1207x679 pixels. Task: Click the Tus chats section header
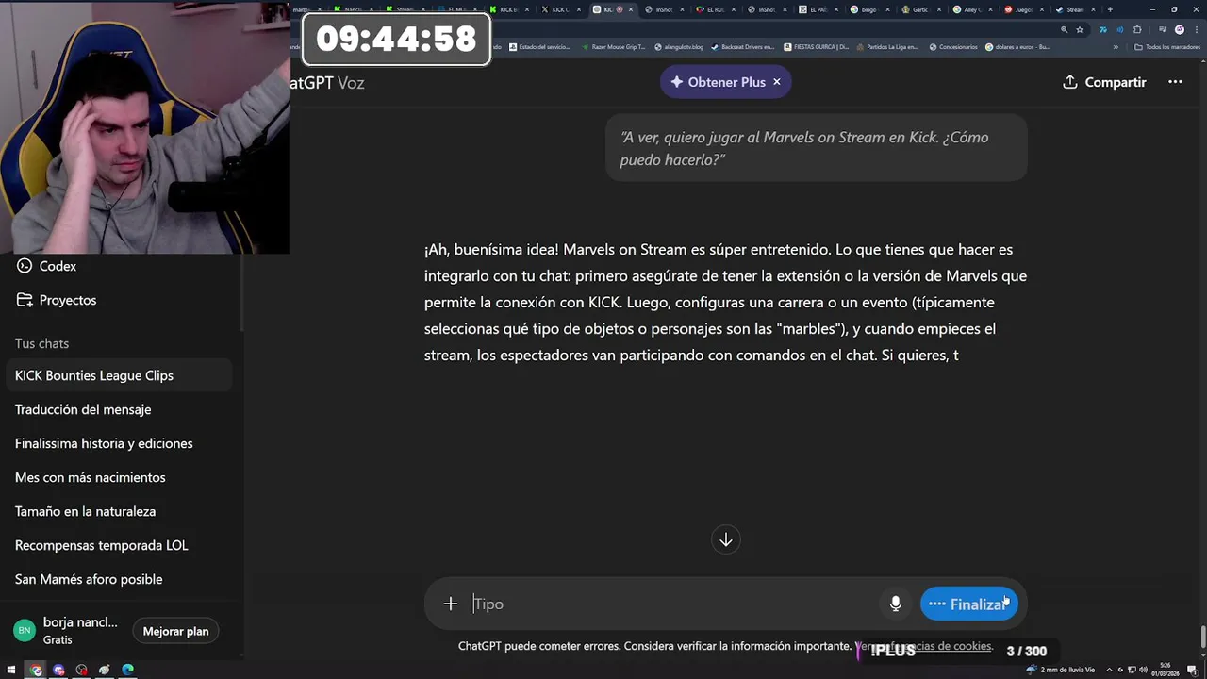pyautogui.click(x=41, y=343)
